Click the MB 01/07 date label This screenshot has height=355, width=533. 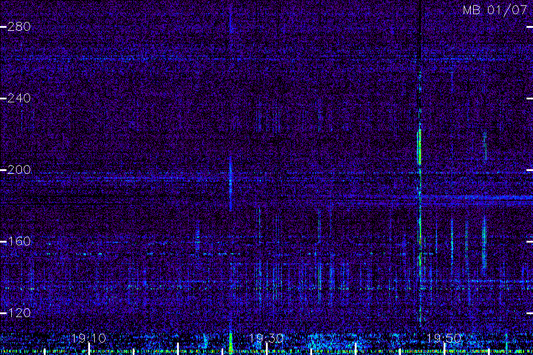pos(495,10)
